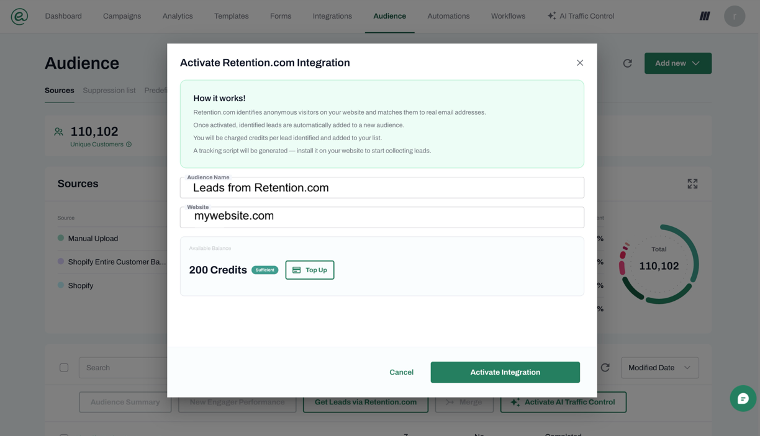Click the striped bars icon in header
This screenshot has height=436, width=760.
click(705, 16)
